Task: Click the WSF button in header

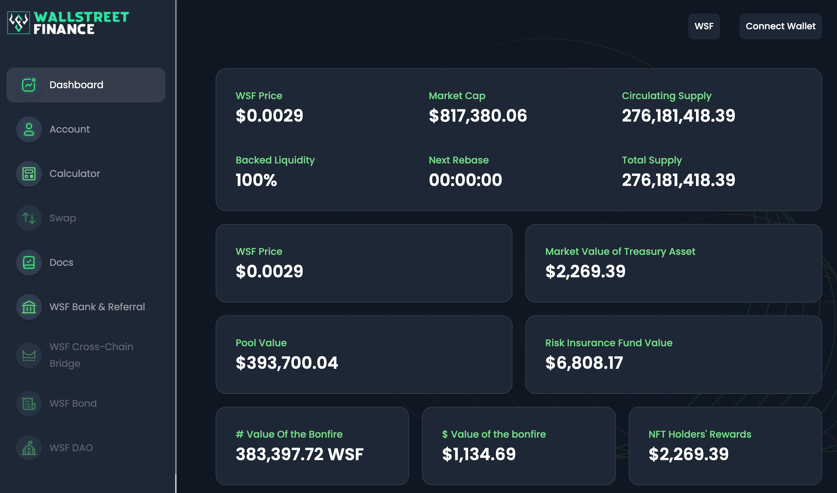Action: (x=704, y=26)
